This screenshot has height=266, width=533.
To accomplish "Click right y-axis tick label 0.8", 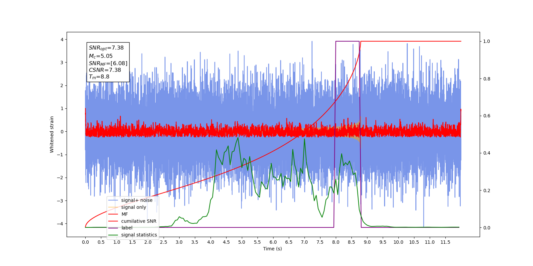I will [x=487, y=79].
